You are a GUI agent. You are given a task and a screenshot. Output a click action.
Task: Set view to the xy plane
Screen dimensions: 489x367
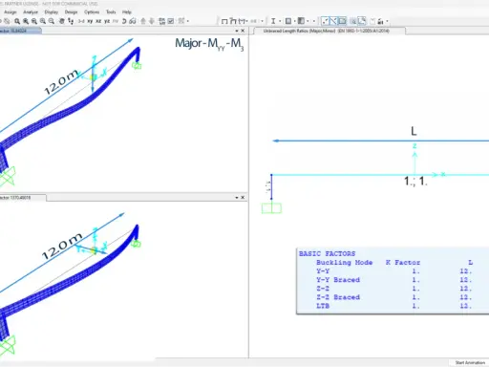tap(90, 21)
